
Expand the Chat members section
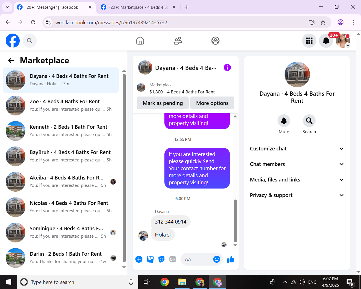297,164
